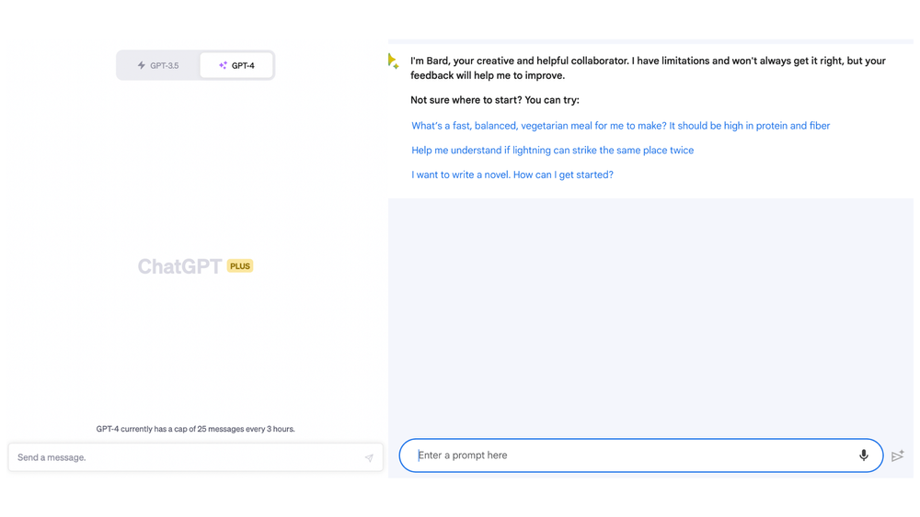Image resolution: width=920 pixels, height=517 pixels.
Task: Switch to the GPT-3.5 model tab
Action: [x=158, y=66]
